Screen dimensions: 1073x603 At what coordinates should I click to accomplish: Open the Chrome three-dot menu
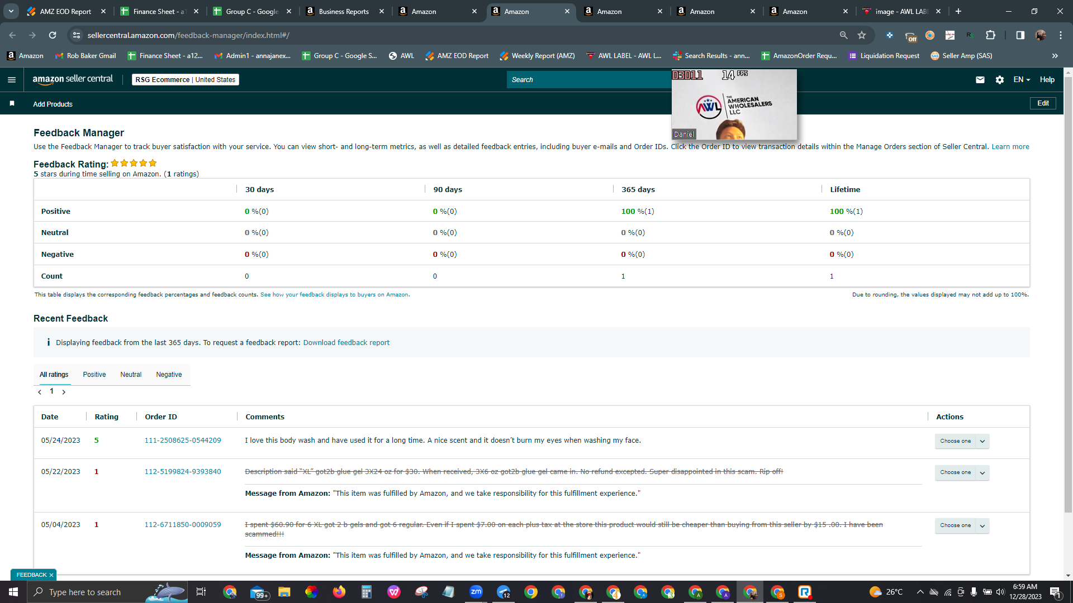[x=1061, y=35]
